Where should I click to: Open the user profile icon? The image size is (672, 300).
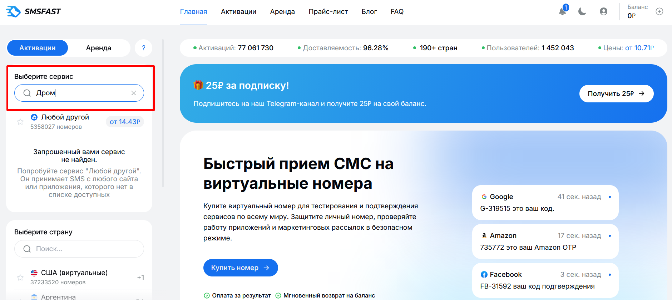(604, 11)
